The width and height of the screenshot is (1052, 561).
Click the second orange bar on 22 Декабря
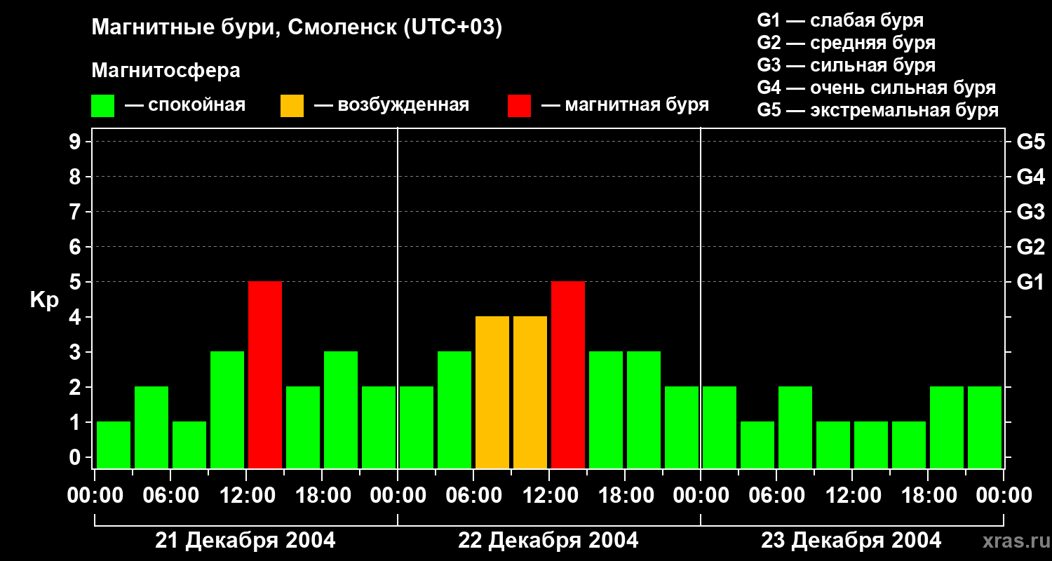click(530, 393)
